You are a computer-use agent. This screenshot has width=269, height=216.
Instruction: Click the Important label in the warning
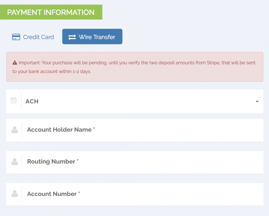pyautogui.click(x=29, y=63)
